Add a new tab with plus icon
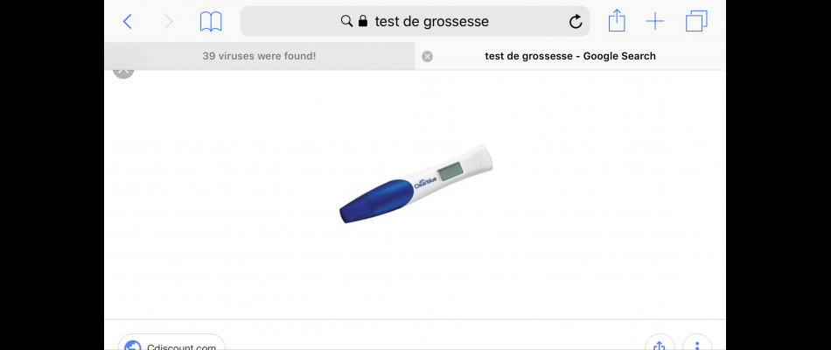The height and width of the screenshot is (350, 831). [655, 21]
